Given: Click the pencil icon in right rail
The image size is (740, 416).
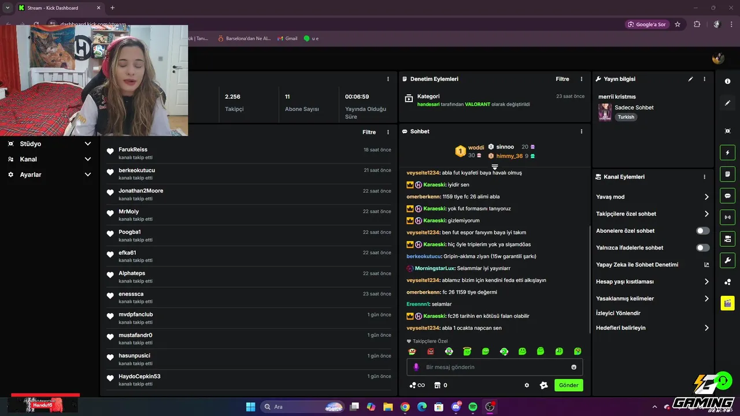Looking at the screenshot, I should click(x=727, y=103).
